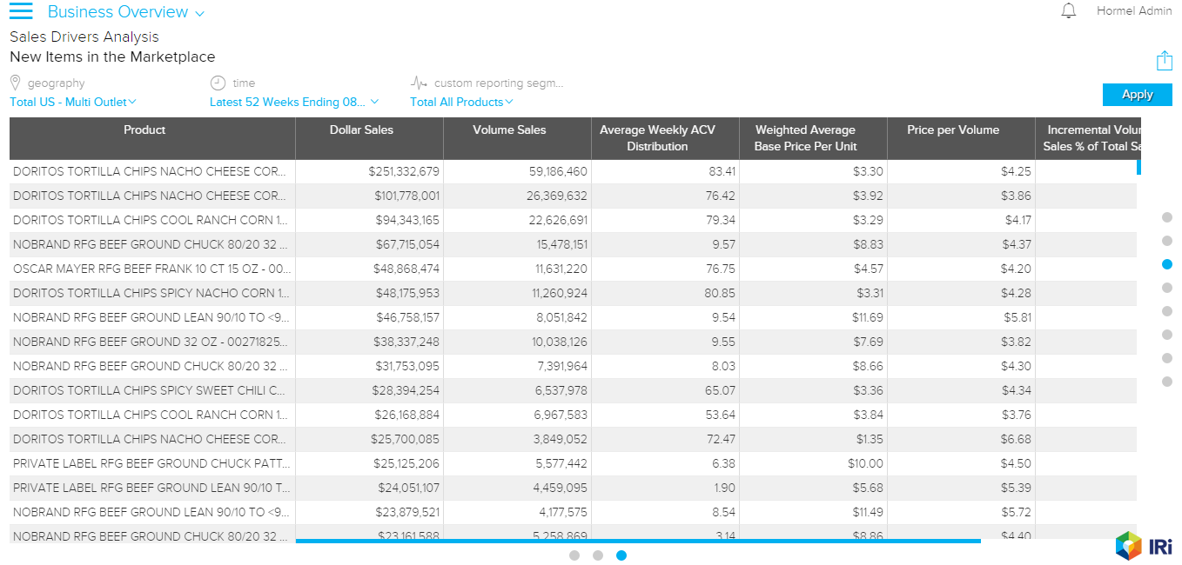The width and height of the screenshot is (1182, 565).
Task: Select the last vertical page dot
Action: (x=1167, y=382)
